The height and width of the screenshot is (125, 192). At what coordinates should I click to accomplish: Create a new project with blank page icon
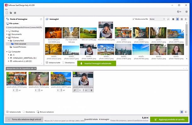coord(7,13)
